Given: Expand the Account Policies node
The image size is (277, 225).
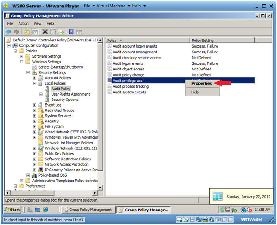Looking at the screenshot, I should pos(34,78).
